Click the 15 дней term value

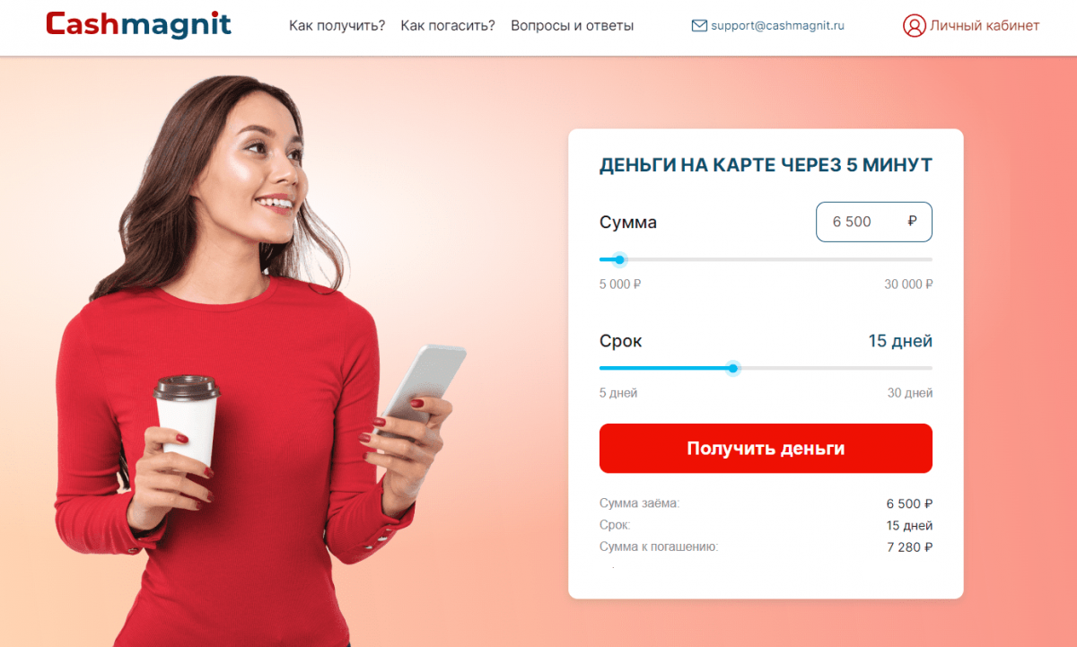tap(900, 341)
